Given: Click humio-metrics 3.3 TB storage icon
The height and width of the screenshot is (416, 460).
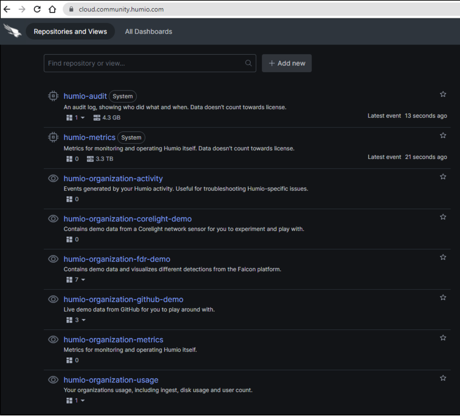Looking at the screenshot, I should 90,159.
